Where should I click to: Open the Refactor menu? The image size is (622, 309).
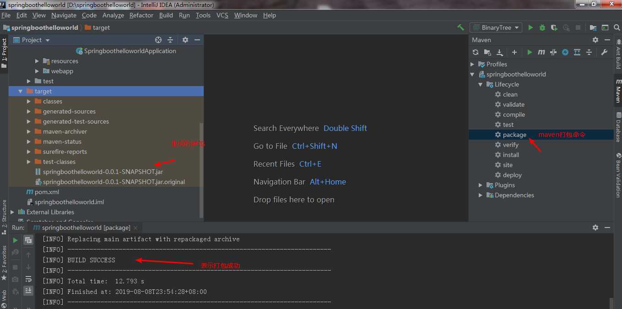(141, 15)
